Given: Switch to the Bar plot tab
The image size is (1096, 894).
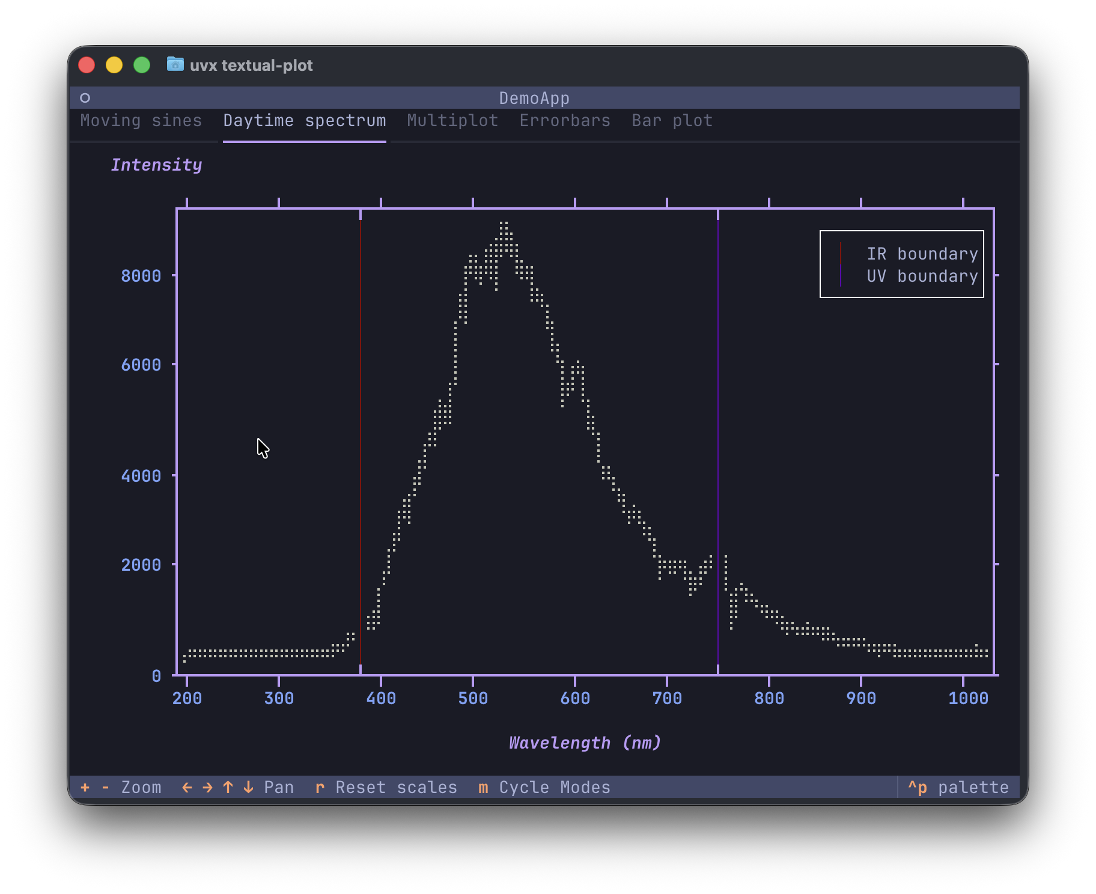Looking at the screenshot, I should click(x=671, y=120).
